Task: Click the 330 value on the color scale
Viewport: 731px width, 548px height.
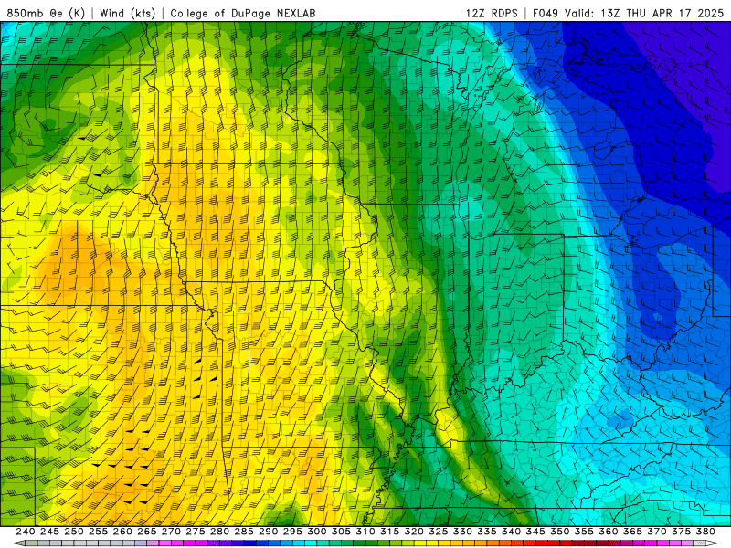Action: [462, 532]
